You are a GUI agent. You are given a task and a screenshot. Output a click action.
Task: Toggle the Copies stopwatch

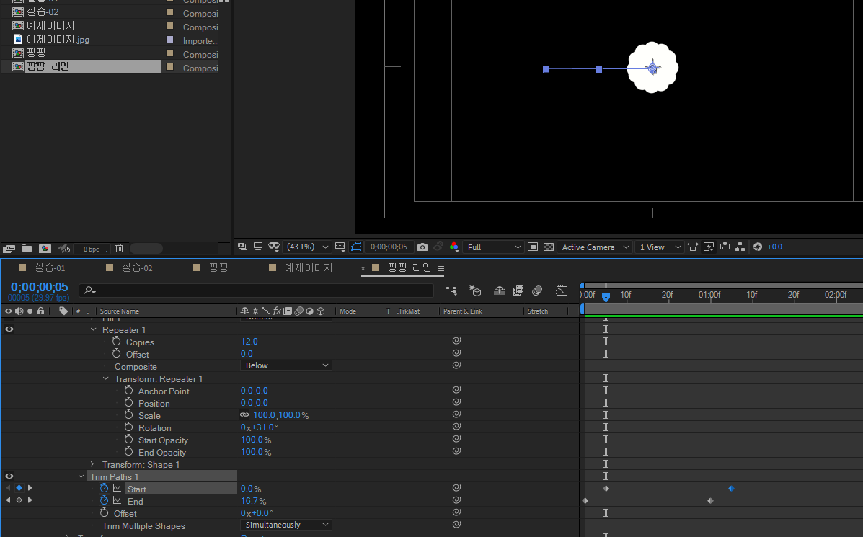pyautogui.click(x=117, y=342)
